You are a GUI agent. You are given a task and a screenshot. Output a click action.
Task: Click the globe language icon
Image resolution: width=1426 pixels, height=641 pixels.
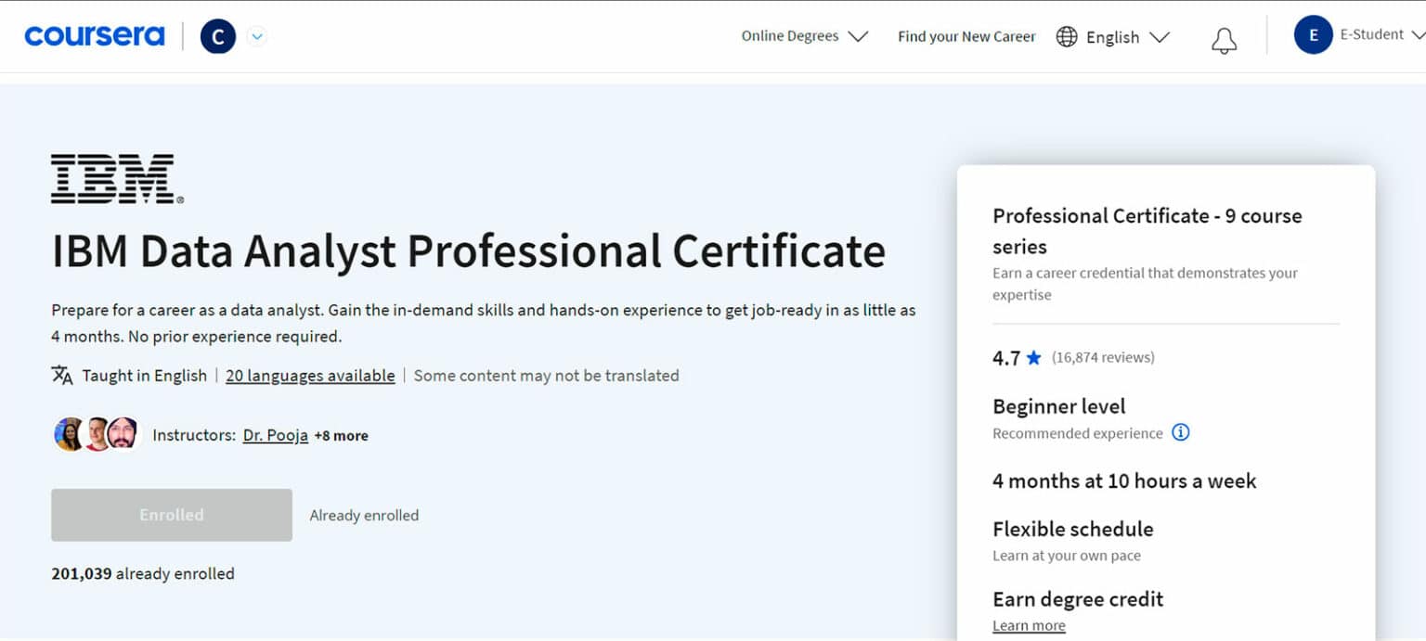pyautogui.click(x=1068, y=37)
